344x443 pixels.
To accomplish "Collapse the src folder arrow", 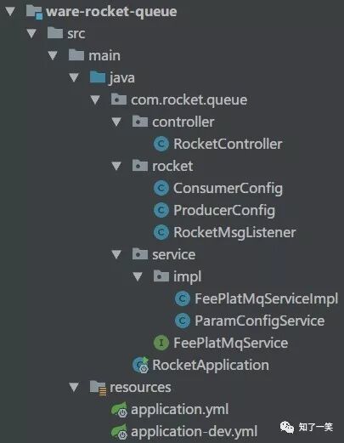I will 31,33.
